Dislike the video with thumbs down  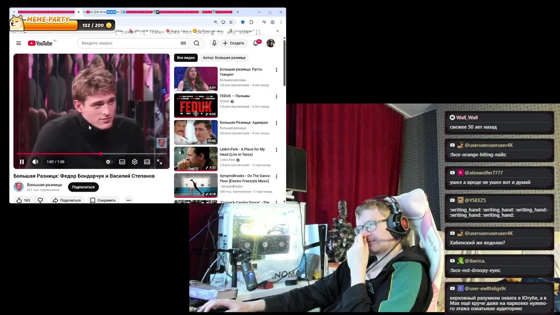coord(40,200)
